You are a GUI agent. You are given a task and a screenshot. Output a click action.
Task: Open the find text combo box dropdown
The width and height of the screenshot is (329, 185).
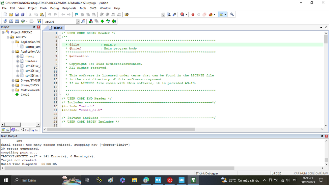pos(163,15)
